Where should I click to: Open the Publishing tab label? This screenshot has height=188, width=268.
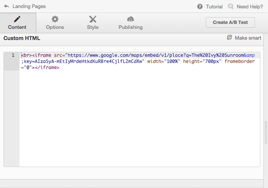tap(130, 27)
